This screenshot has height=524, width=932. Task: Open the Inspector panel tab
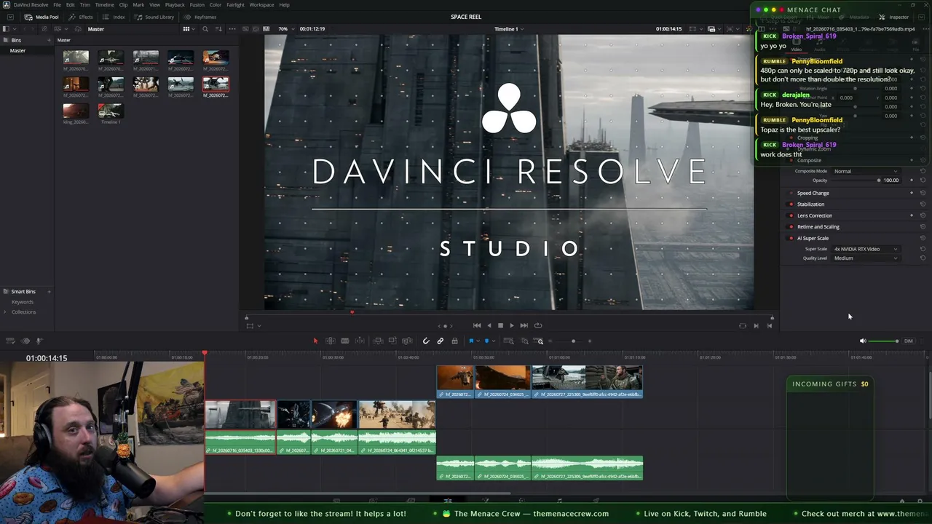(895, 17)
